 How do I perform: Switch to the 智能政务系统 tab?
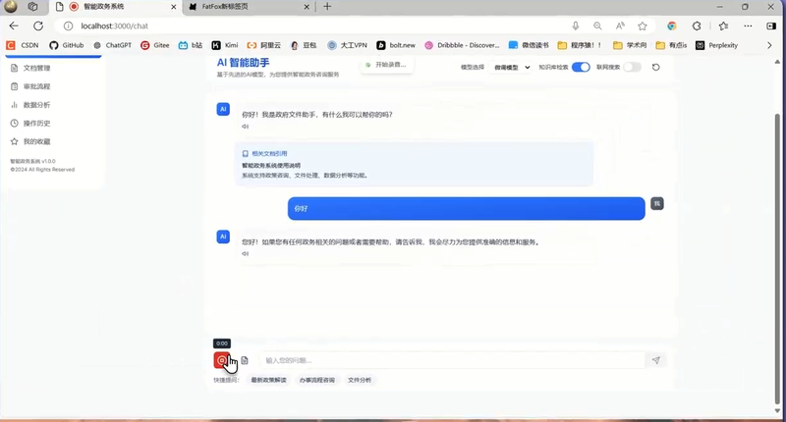(116, 7)
